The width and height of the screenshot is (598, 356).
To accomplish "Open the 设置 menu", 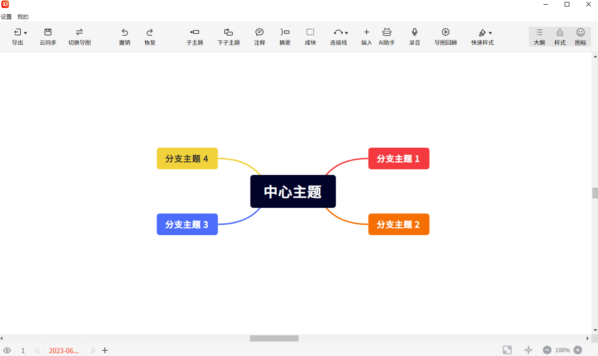I will coord(7,16).
